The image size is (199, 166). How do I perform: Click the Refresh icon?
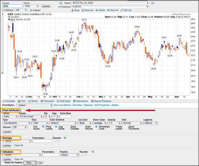click(3, 10)
